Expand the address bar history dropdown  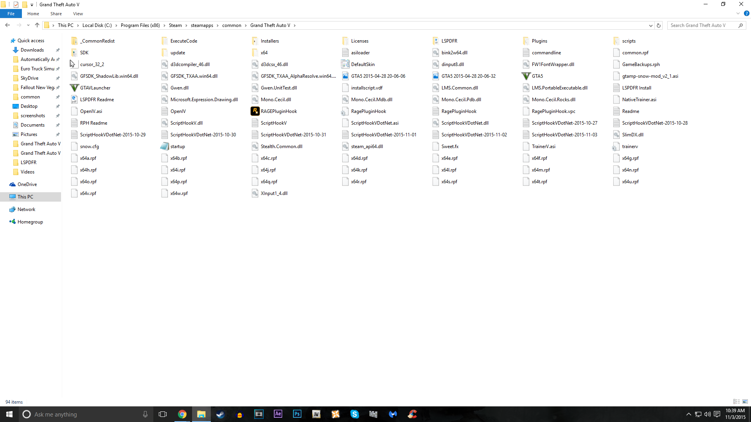651,25
